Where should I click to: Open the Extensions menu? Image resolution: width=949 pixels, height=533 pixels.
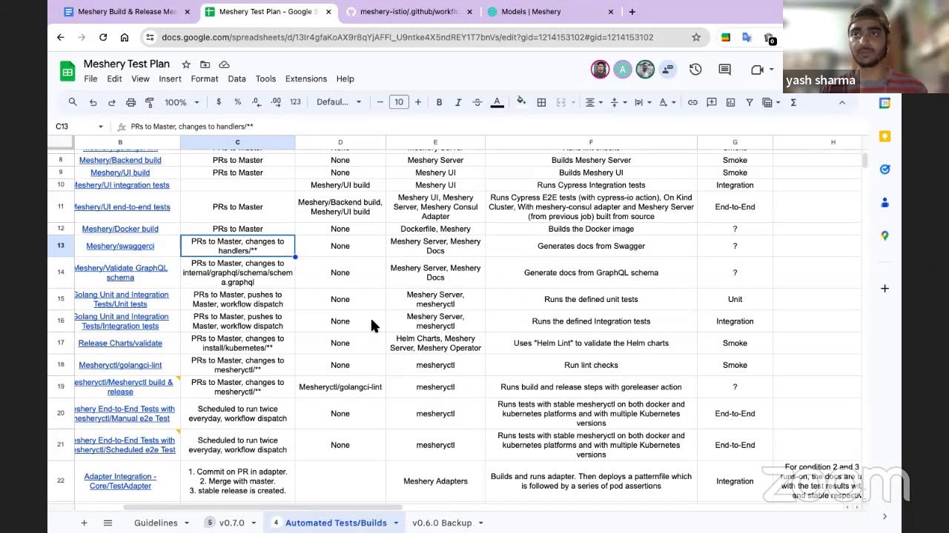pyautogui.click(x=306, y=78)
